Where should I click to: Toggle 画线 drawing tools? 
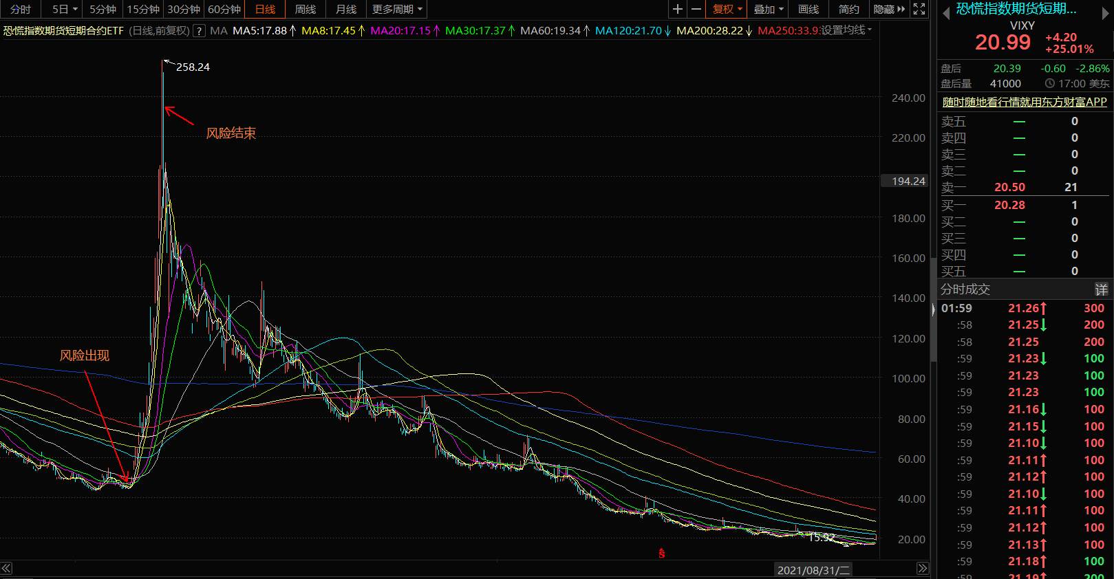click(808, 9)
